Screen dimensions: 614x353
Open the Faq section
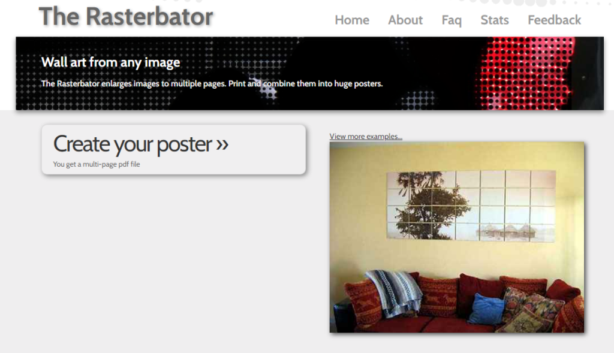pos(452,20)
